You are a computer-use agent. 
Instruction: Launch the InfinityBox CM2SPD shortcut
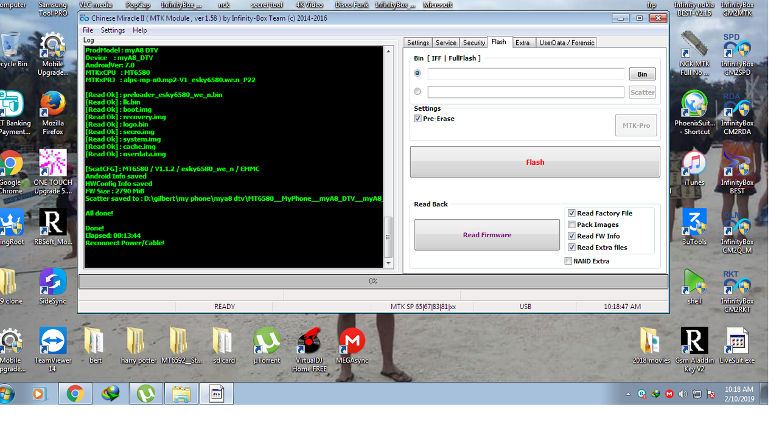click(737, 54)
